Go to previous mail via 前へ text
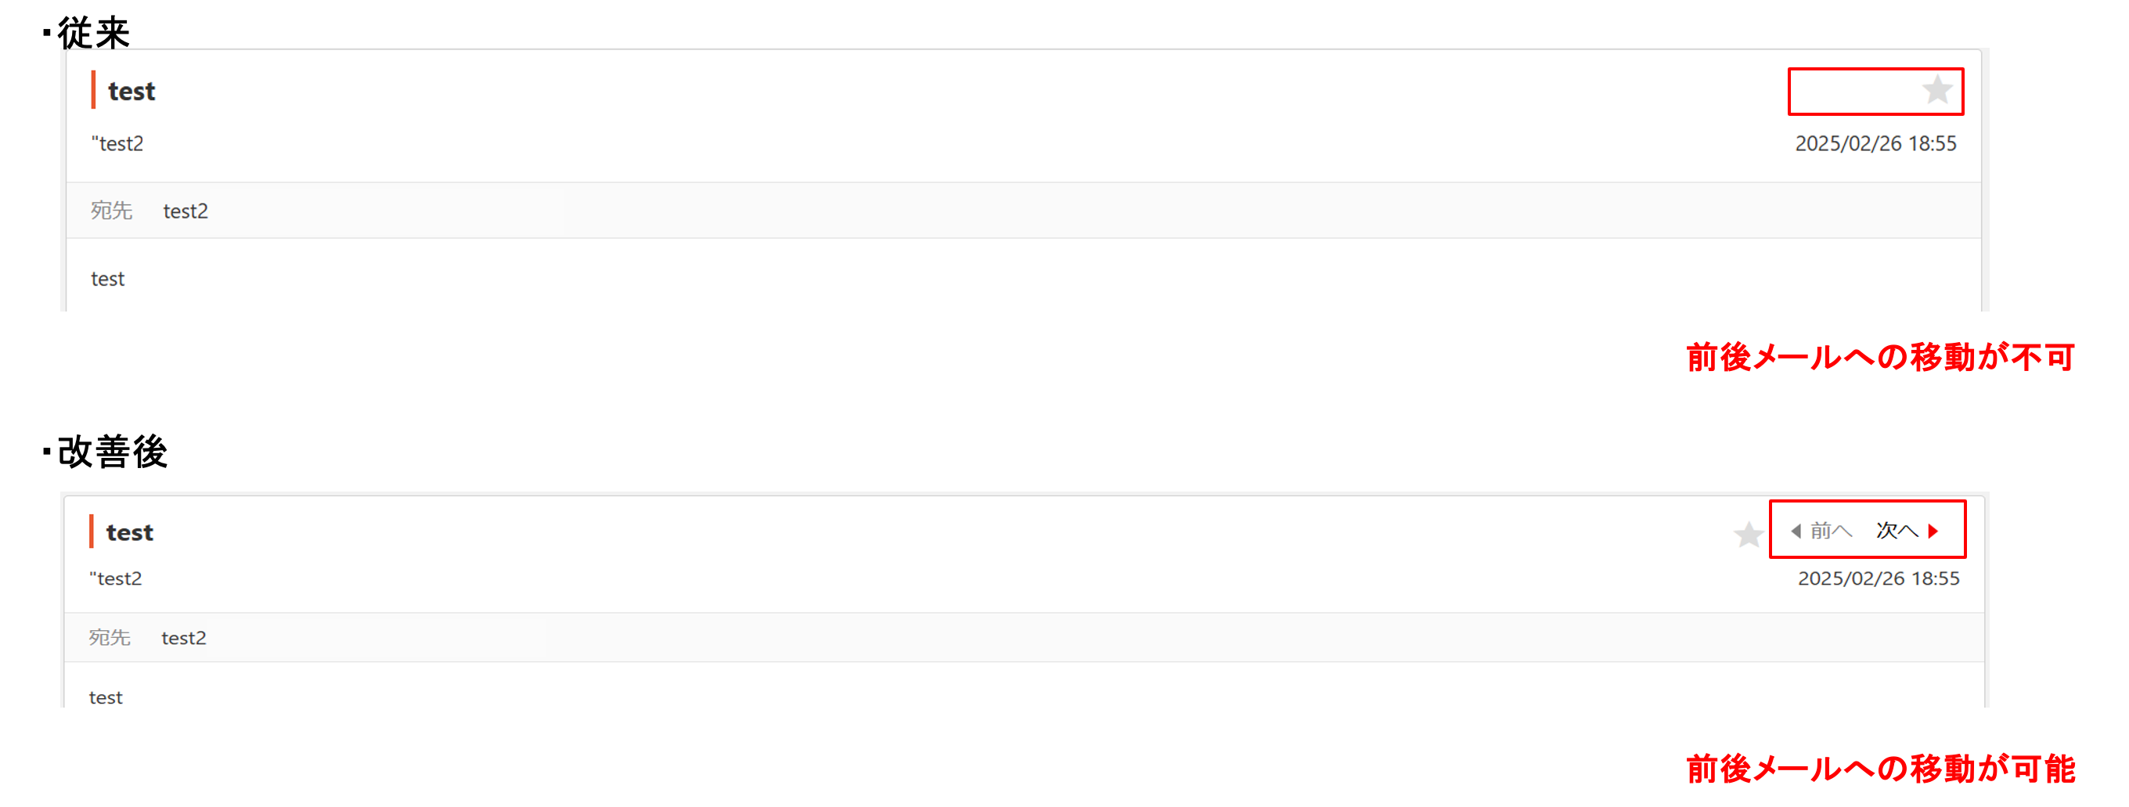Viewport: 2129px width, 807px height. pos(1831,531)
